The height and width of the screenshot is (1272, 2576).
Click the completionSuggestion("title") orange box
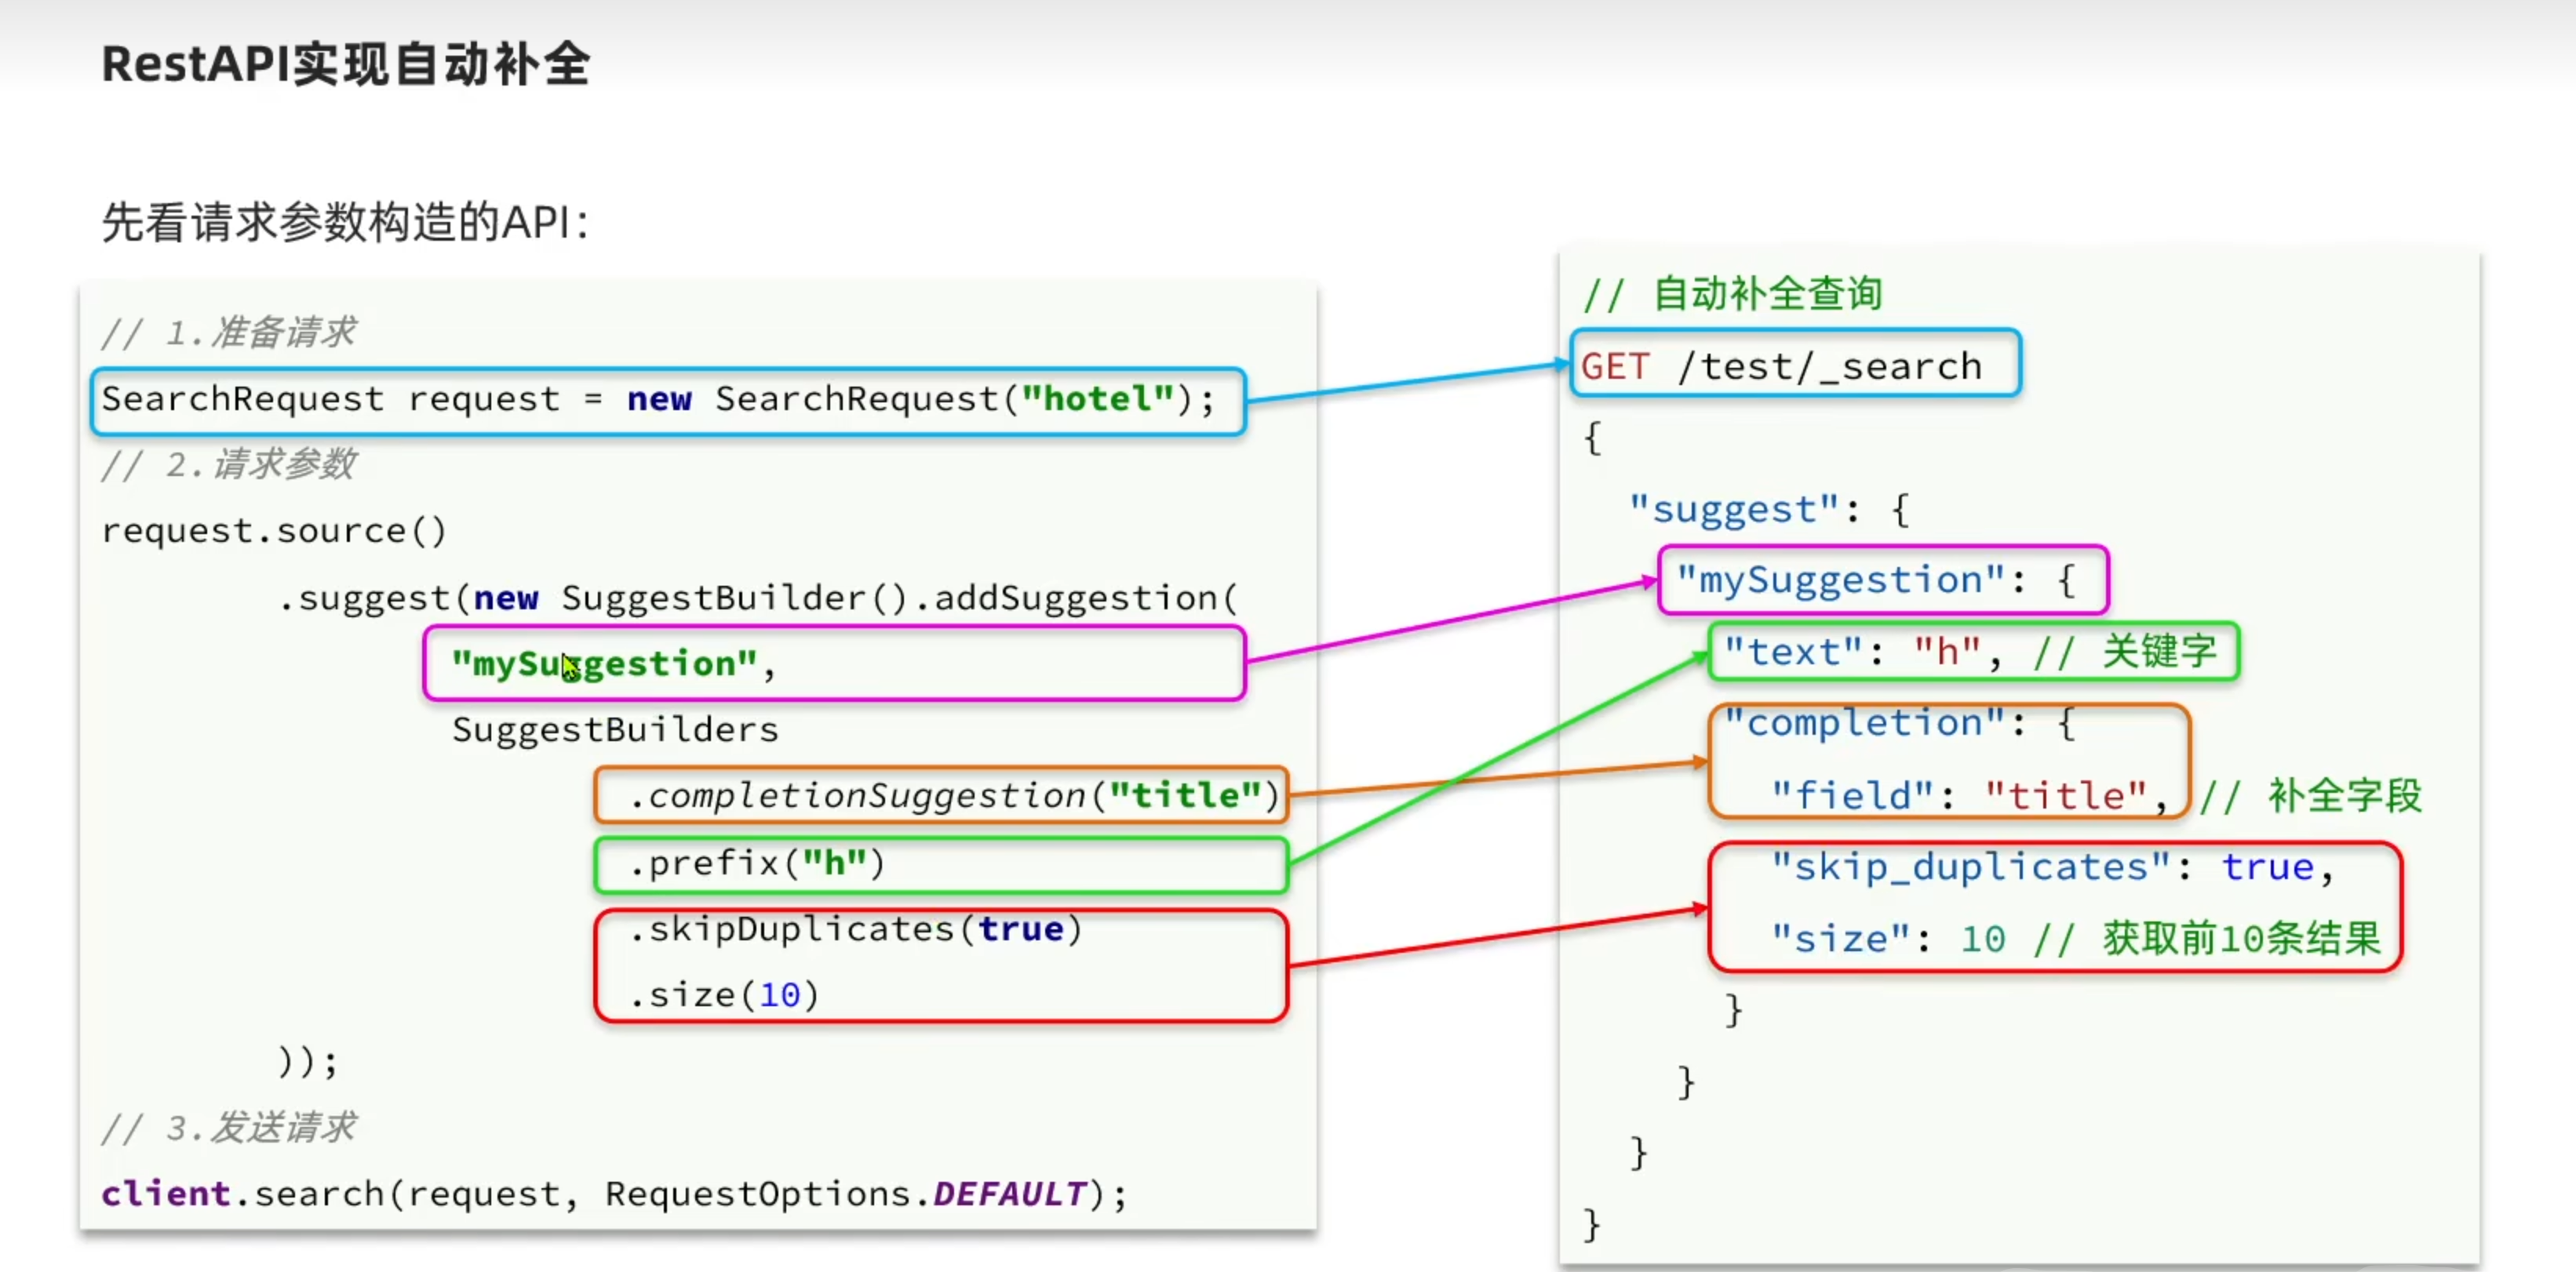click(953, 795)
